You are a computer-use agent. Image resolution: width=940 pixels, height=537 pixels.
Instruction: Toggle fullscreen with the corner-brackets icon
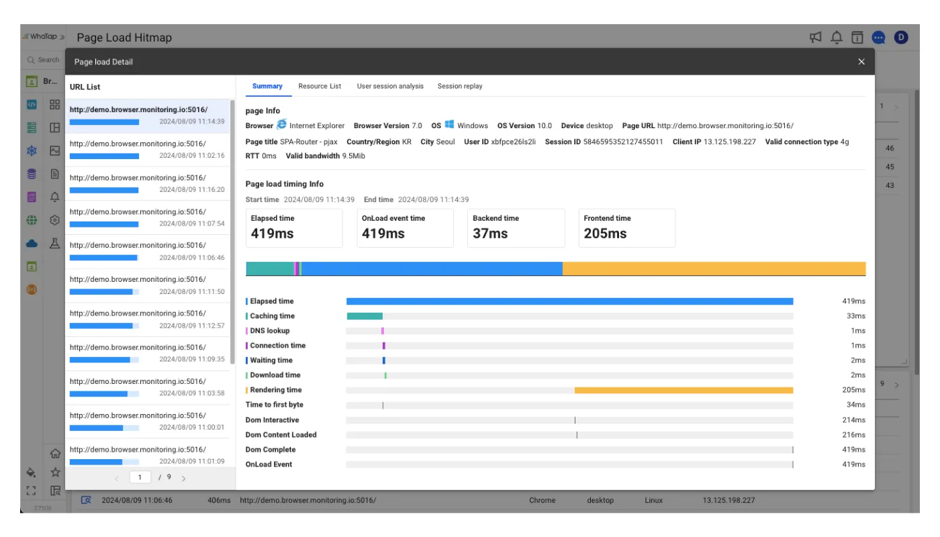[x=31, y=491]
